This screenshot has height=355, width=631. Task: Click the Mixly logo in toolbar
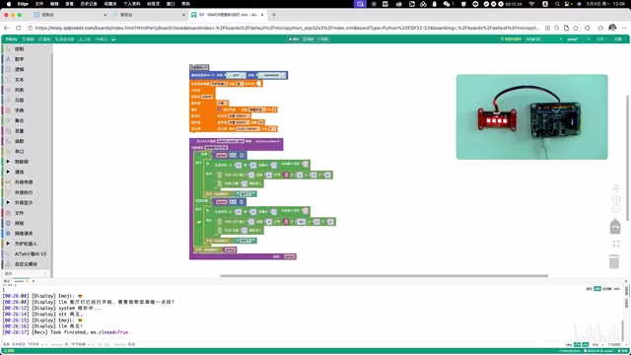11,39
